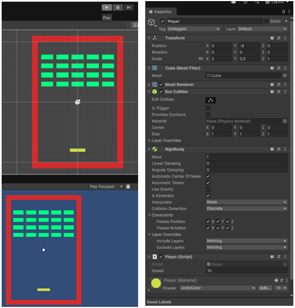295x308 pixels.
Task: Open help for the Rigidbody component
Action: pyautogui.click(x=272, y=149)
